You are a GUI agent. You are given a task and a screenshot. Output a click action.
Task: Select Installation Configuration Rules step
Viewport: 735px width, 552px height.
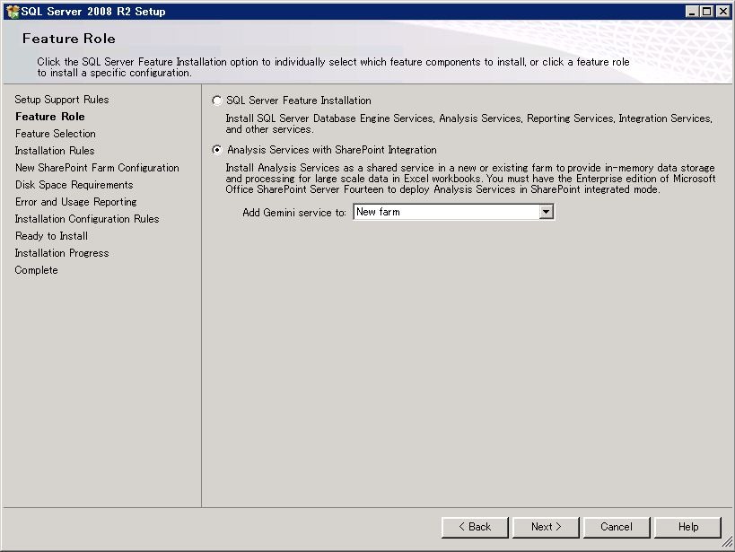(x=87, y=219)
